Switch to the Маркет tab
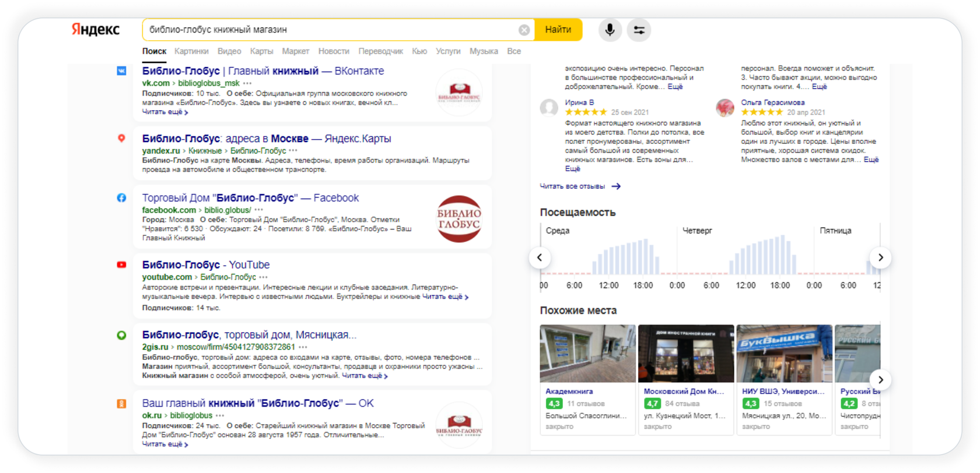 296,51
